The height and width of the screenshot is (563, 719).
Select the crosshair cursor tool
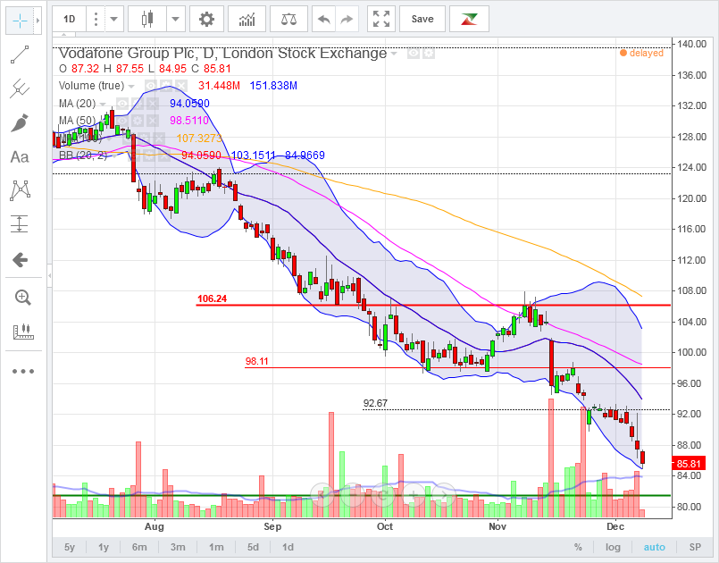point(21,21)
